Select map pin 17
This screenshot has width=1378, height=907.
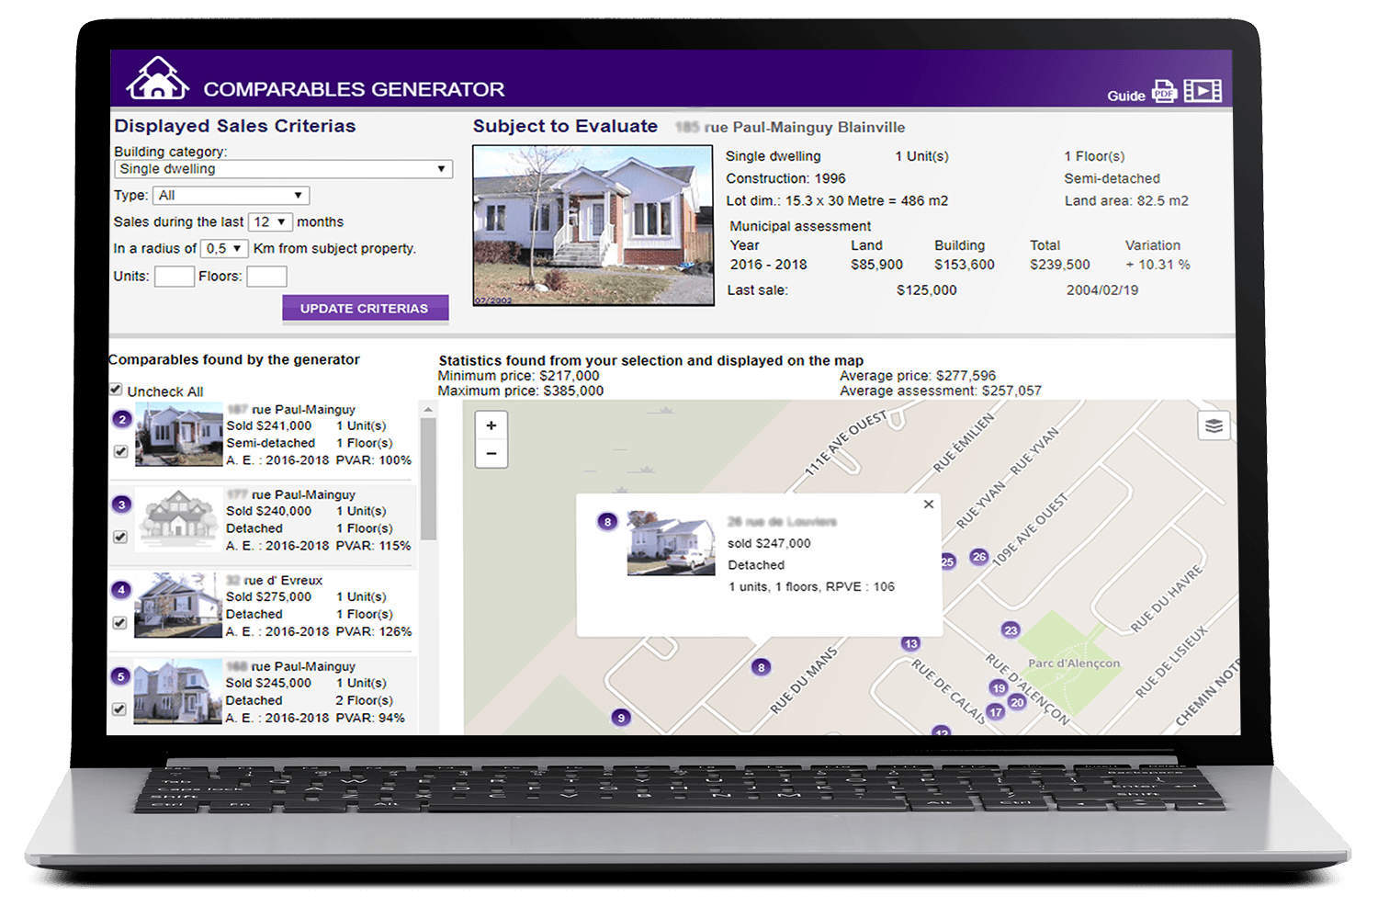click(996, 712)
